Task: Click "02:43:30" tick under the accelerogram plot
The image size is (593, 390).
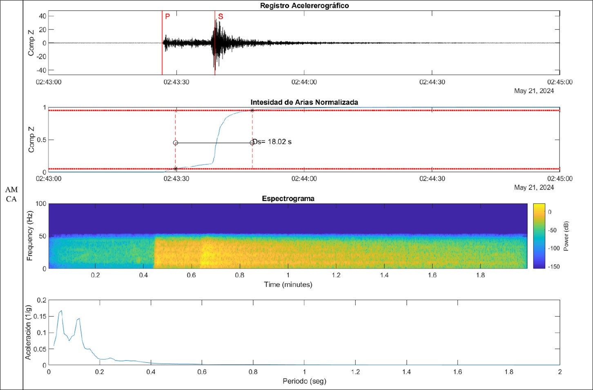Action: coord(176,82)
